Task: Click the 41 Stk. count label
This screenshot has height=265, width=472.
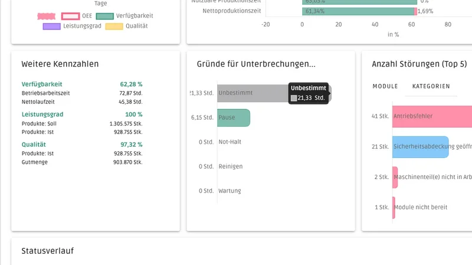Action: (x=380, y=116)
